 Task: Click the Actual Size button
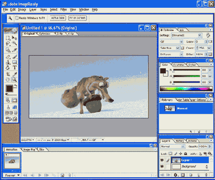58,18
